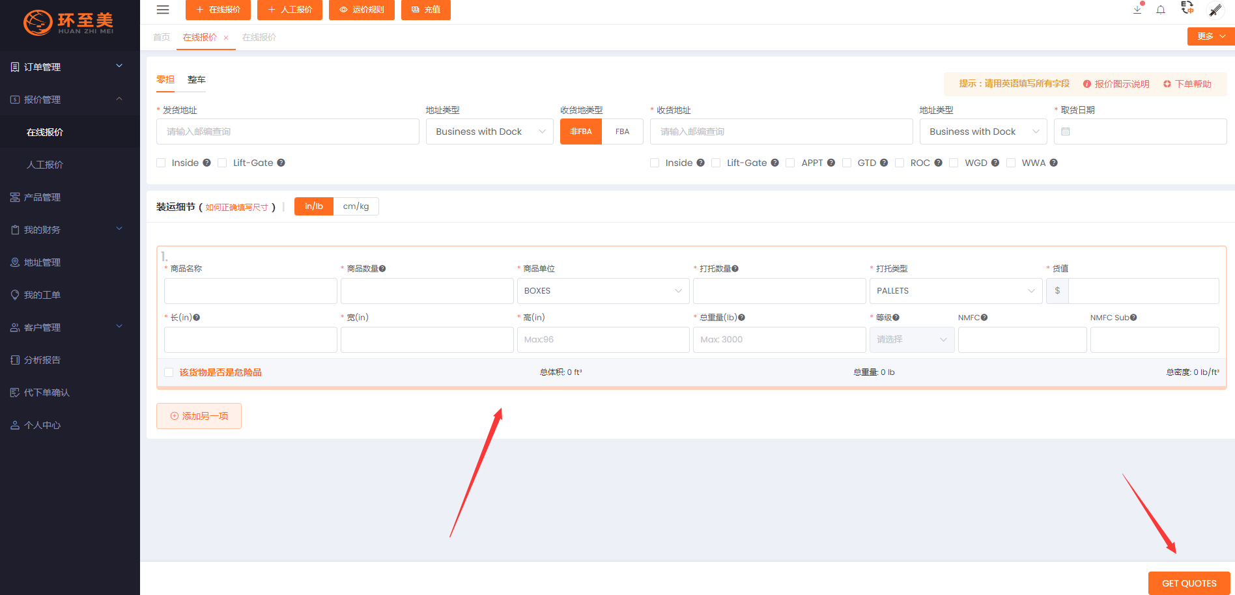
Task: Enable the Lift-Gate checkbox for destination address
Action: [716, 163]
